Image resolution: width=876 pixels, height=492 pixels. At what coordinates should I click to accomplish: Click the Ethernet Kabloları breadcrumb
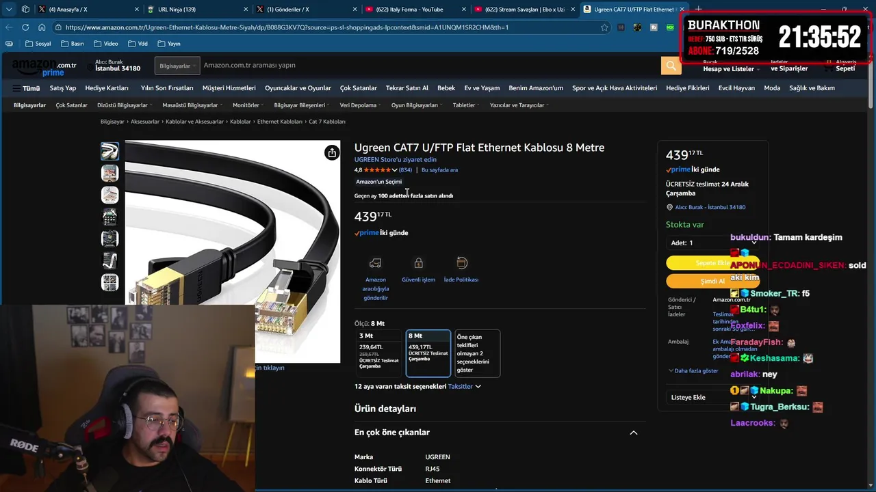click(x=280, y=122)
